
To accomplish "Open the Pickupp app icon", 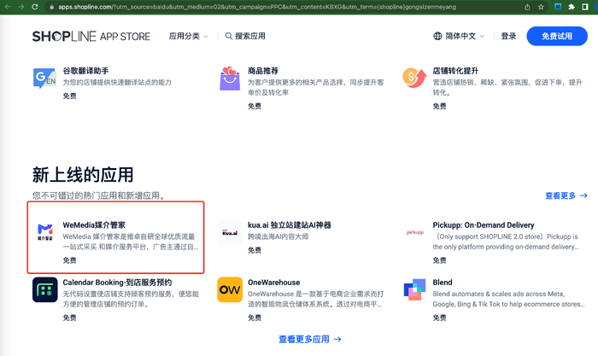I will click(415, 232).
